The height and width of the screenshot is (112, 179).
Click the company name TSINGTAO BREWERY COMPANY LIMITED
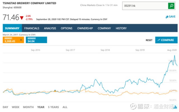[29, 3]
